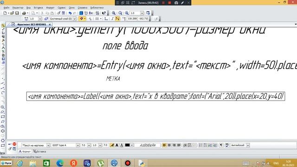
Task: Cut selection with the scissors icon
Action: (42, 13)
